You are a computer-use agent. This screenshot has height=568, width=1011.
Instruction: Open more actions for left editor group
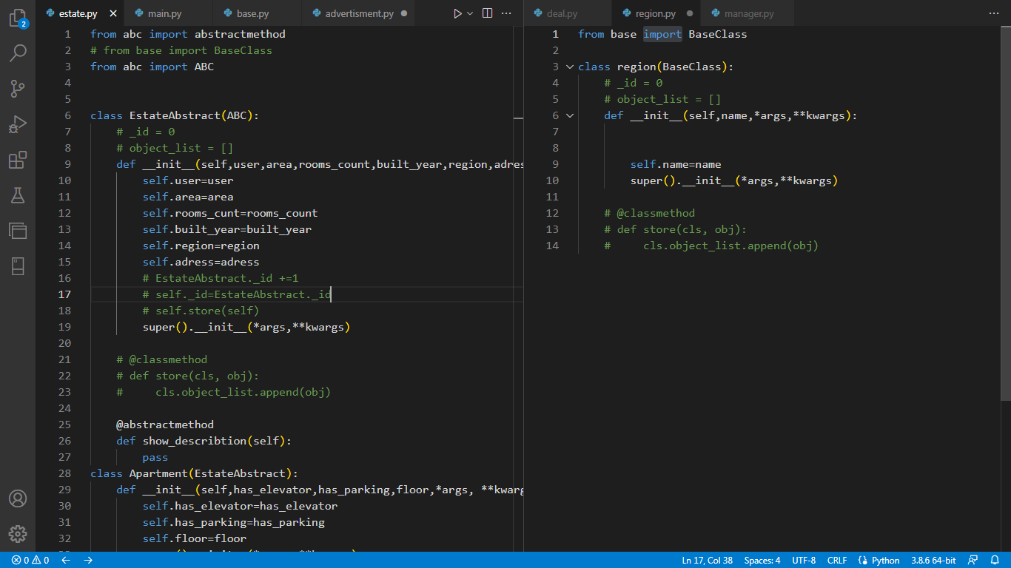(x=506, y=13)
